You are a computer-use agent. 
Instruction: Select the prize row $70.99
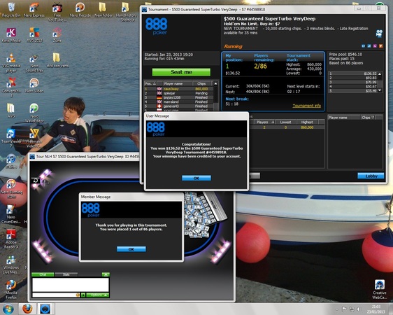(353, 83)
